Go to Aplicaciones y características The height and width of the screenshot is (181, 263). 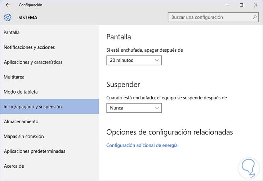(33, 62)
